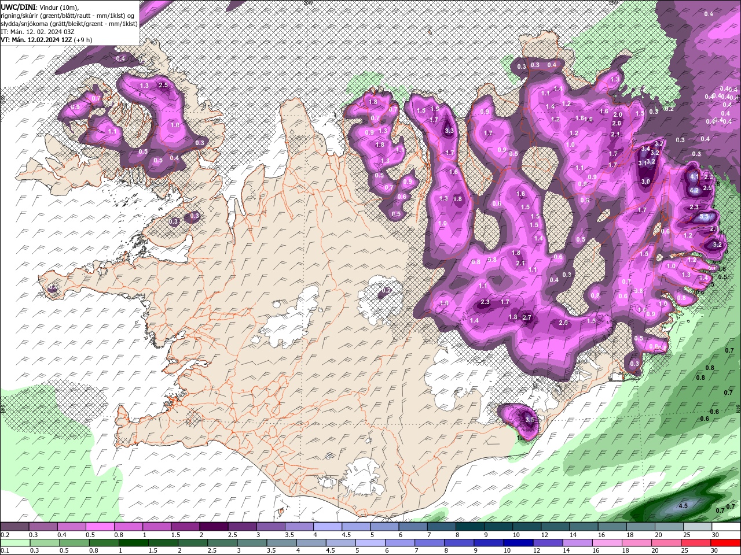Click the 3.0 snowfall value on the map
Screen dimensions: 741x555
click(x=645, y=182)
